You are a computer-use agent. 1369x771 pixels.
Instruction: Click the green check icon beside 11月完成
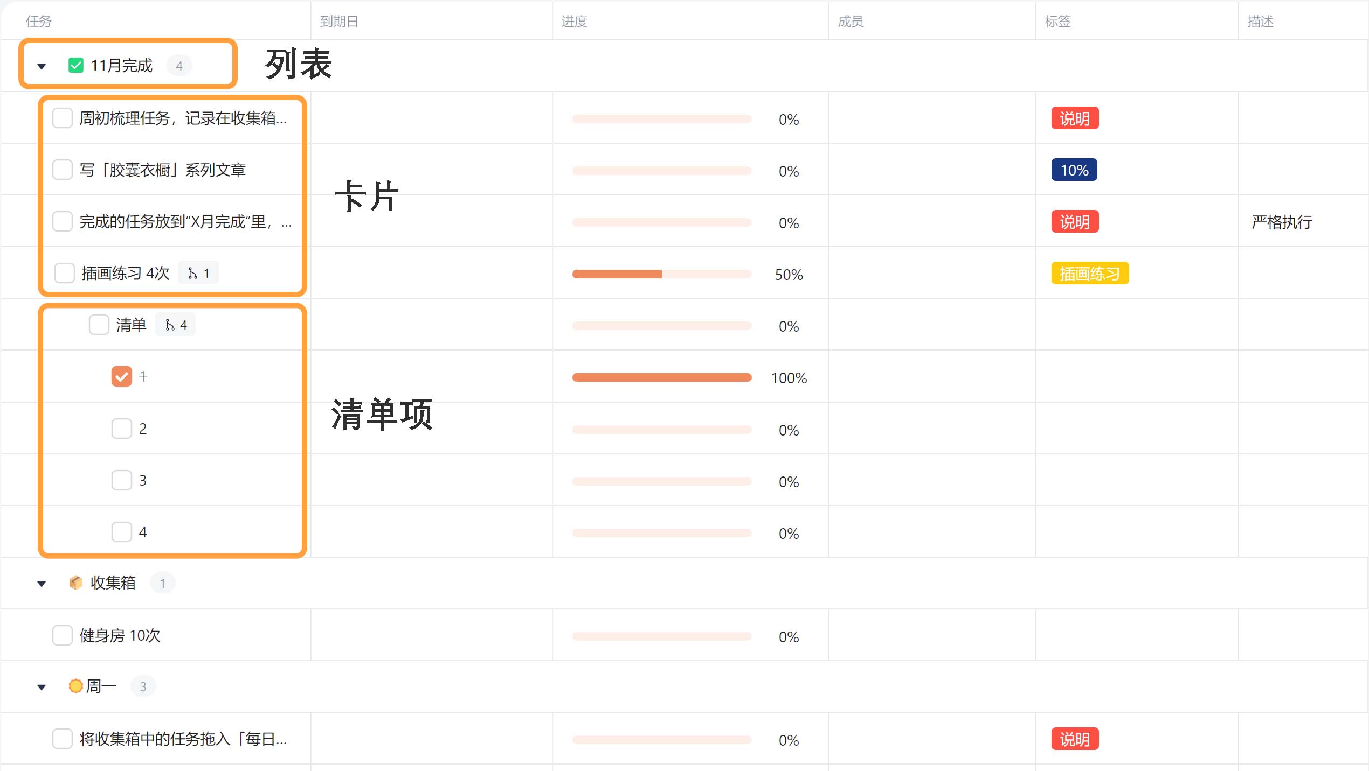point(76,66)
